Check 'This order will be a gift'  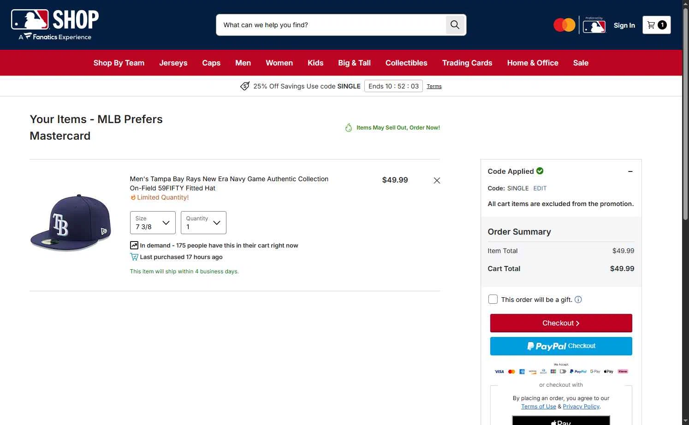click(493, 299)
